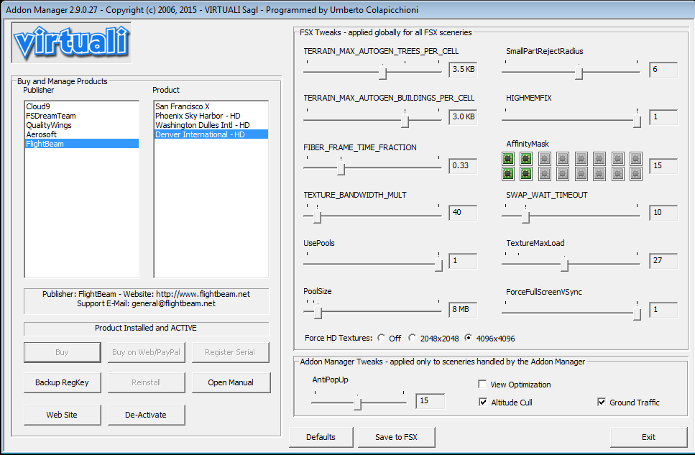
Task: Click the greyed Reinstall button
Action: (146, 382)
